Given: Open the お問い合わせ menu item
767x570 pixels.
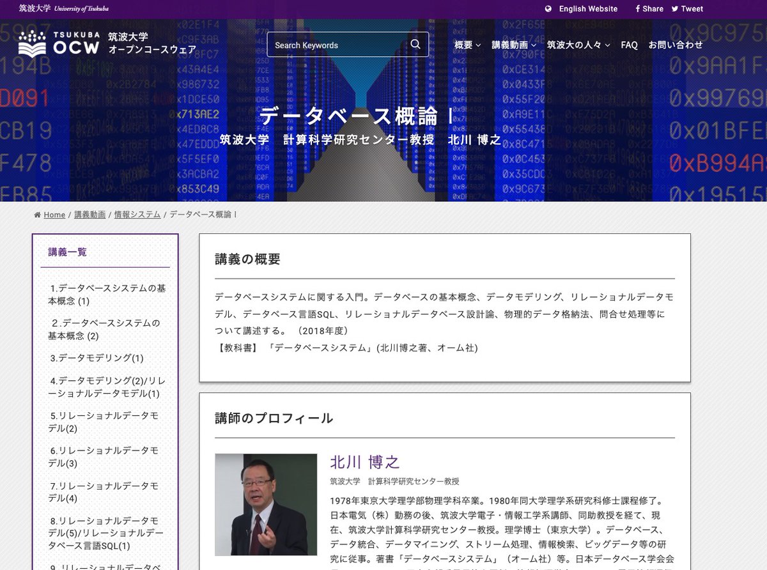Looking at the screenshot, I should click(676, 45).
